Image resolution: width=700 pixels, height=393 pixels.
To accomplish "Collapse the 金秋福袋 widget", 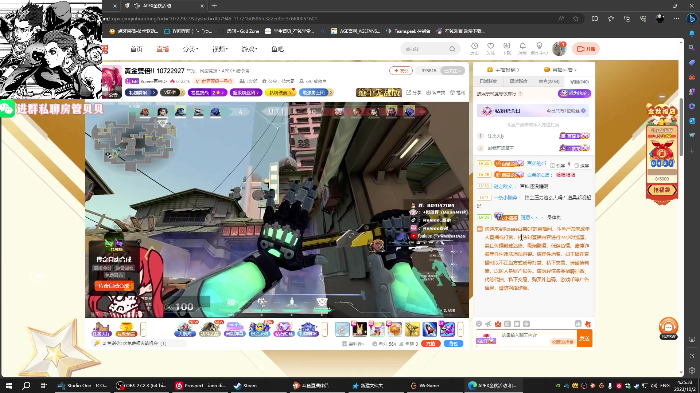I will (x=662, y=97).
